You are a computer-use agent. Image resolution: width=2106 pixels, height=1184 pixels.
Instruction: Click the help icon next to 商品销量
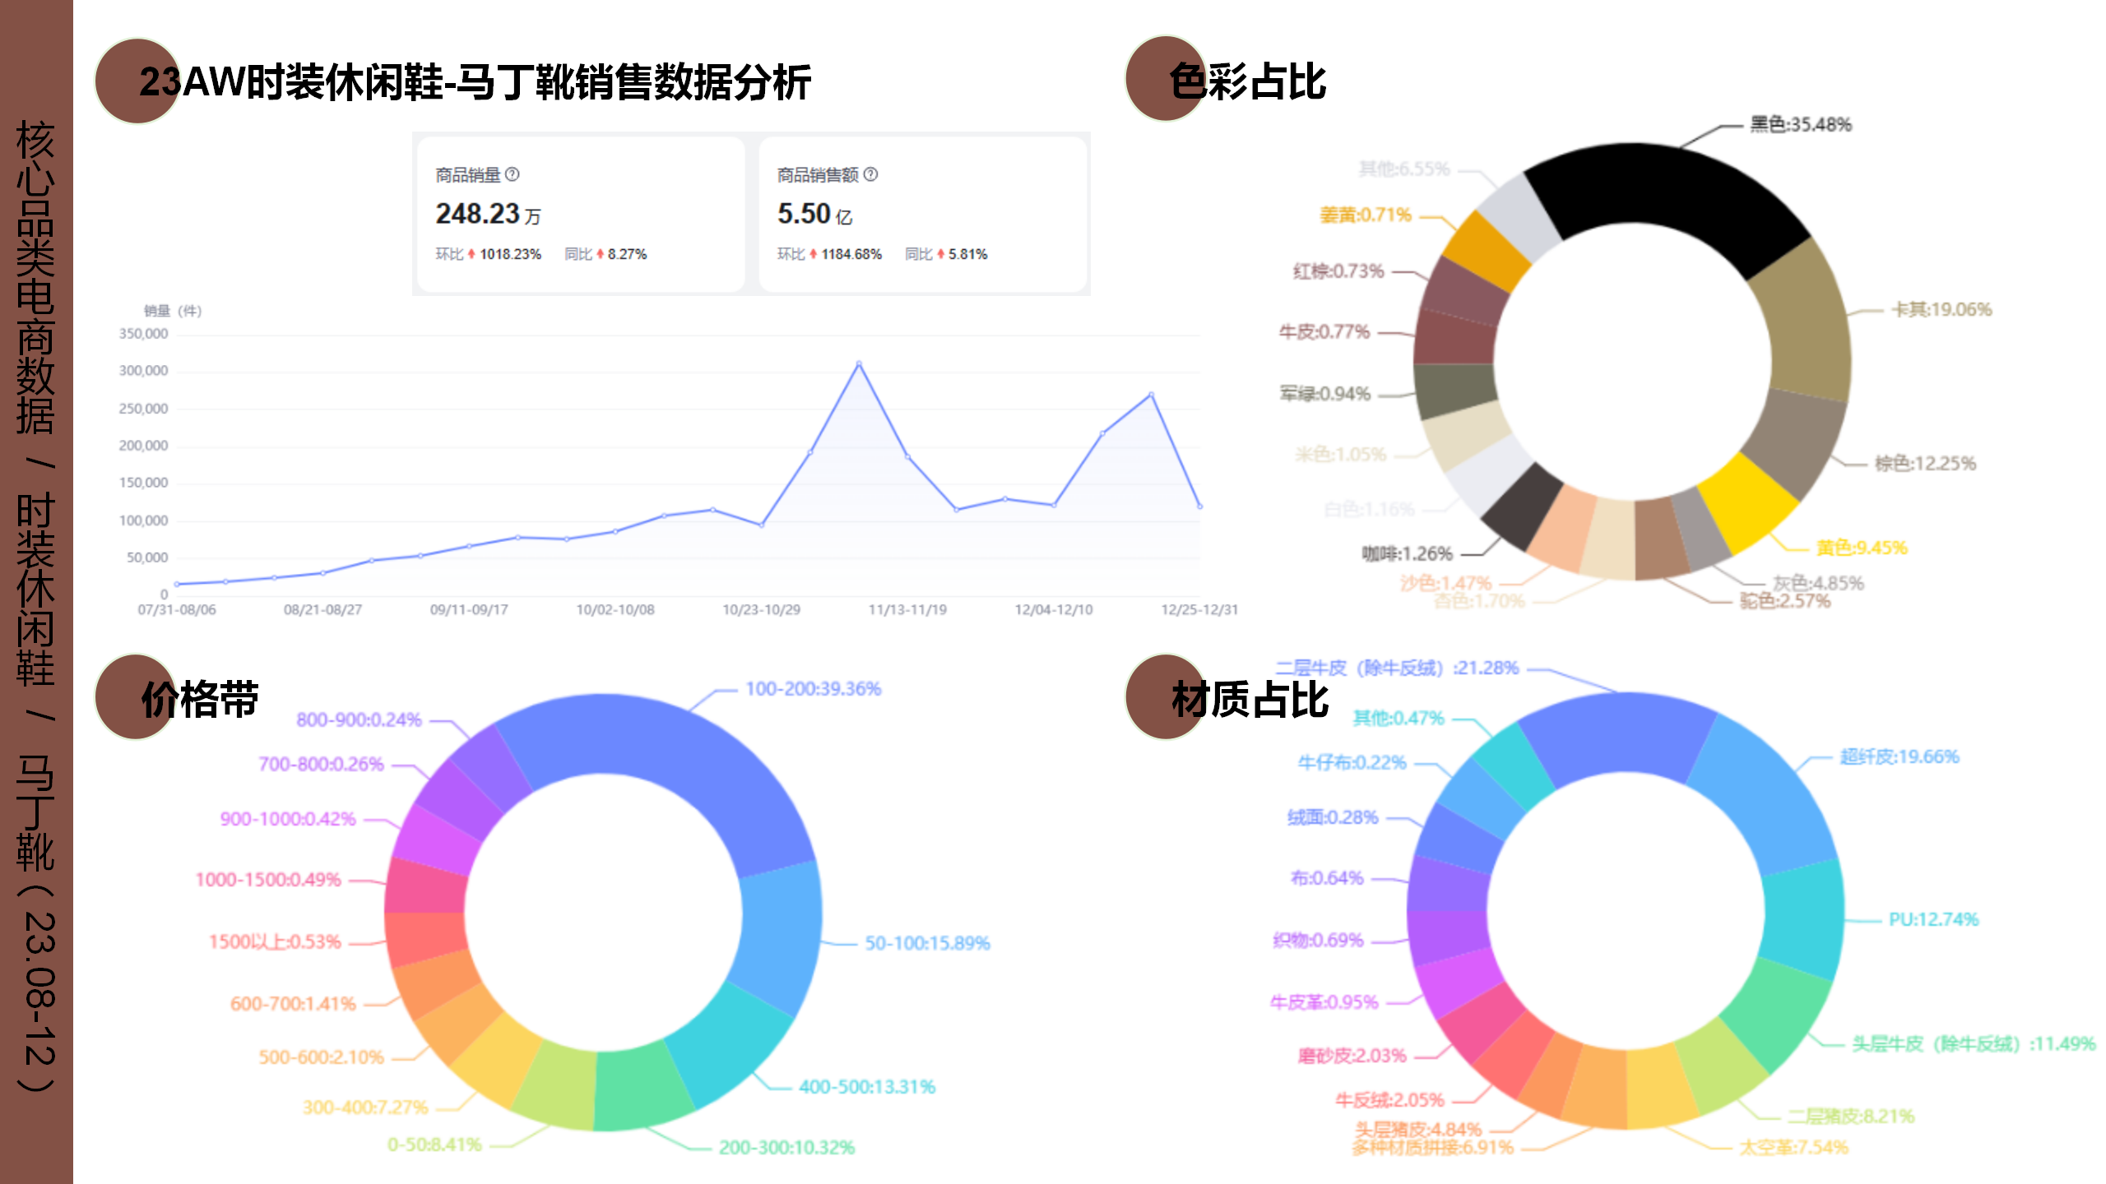[513, 174]
